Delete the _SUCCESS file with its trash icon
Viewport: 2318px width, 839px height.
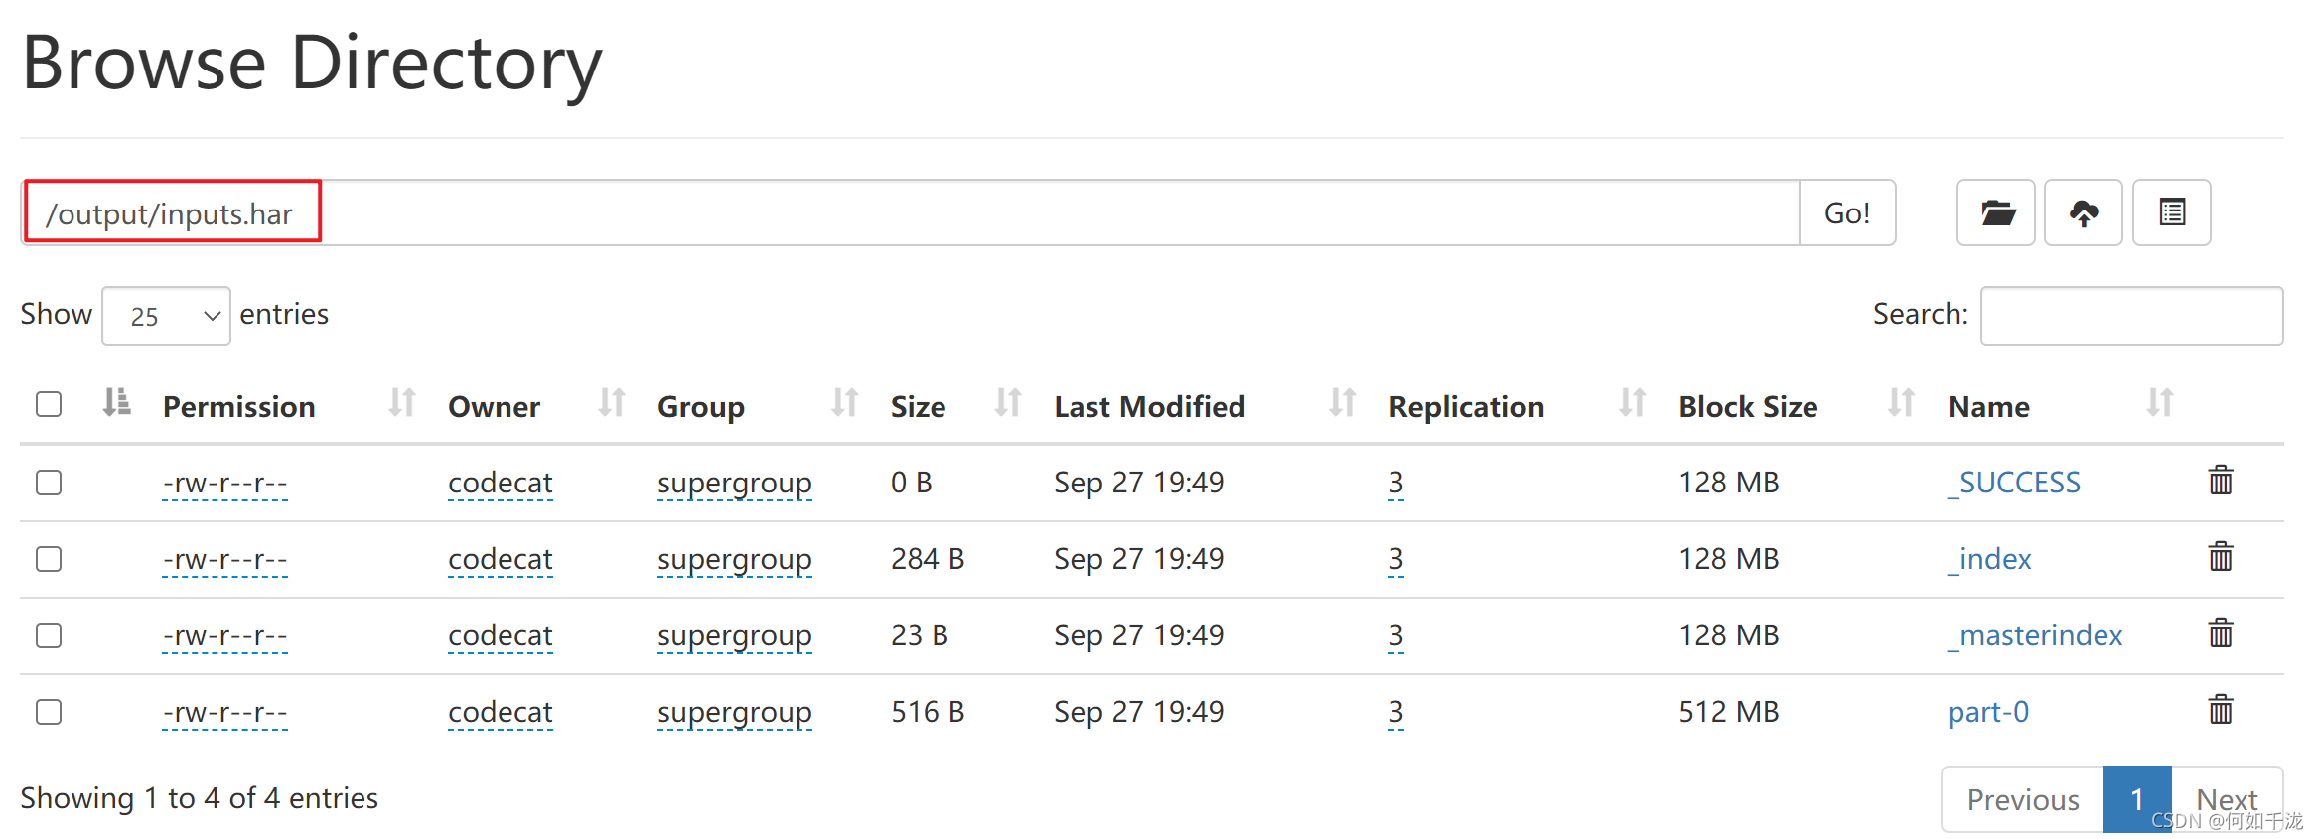(2220, 481)
